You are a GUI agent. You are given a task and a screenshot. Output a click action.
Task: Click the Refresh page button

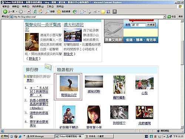35,11
